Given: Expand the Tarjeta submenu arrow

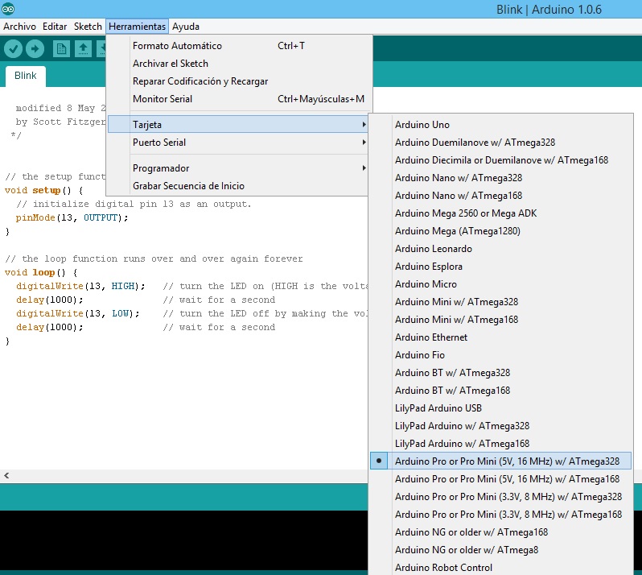Looking at the screenshot, I should tap(364, 125).
